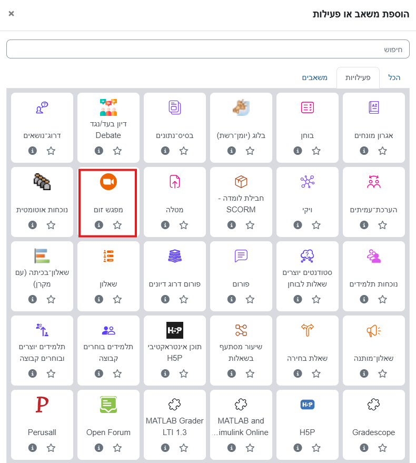Select the Open Forum green icon
Viewport: 416px width, 463px height.
pyautogui.click(x=108, y=405)
